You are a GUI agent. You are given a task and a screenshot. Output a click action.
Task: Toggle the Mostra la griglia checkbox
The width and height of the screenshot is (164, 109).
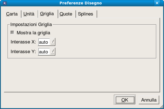[x=12, y=32]
